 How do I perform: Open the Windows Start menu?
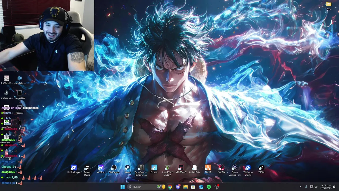[123, 187]
